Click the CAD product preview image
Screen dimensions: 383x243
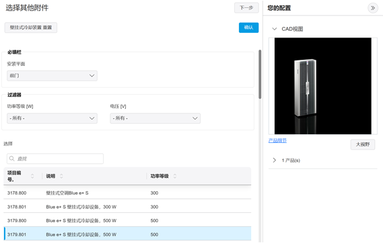[x=322, y=86]
